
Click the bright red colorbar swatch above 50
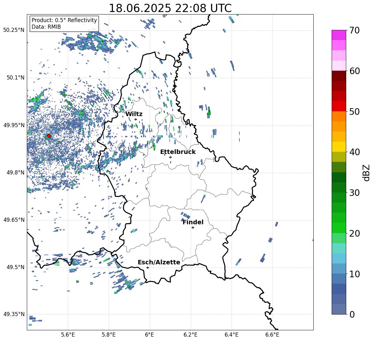[339, 106]
